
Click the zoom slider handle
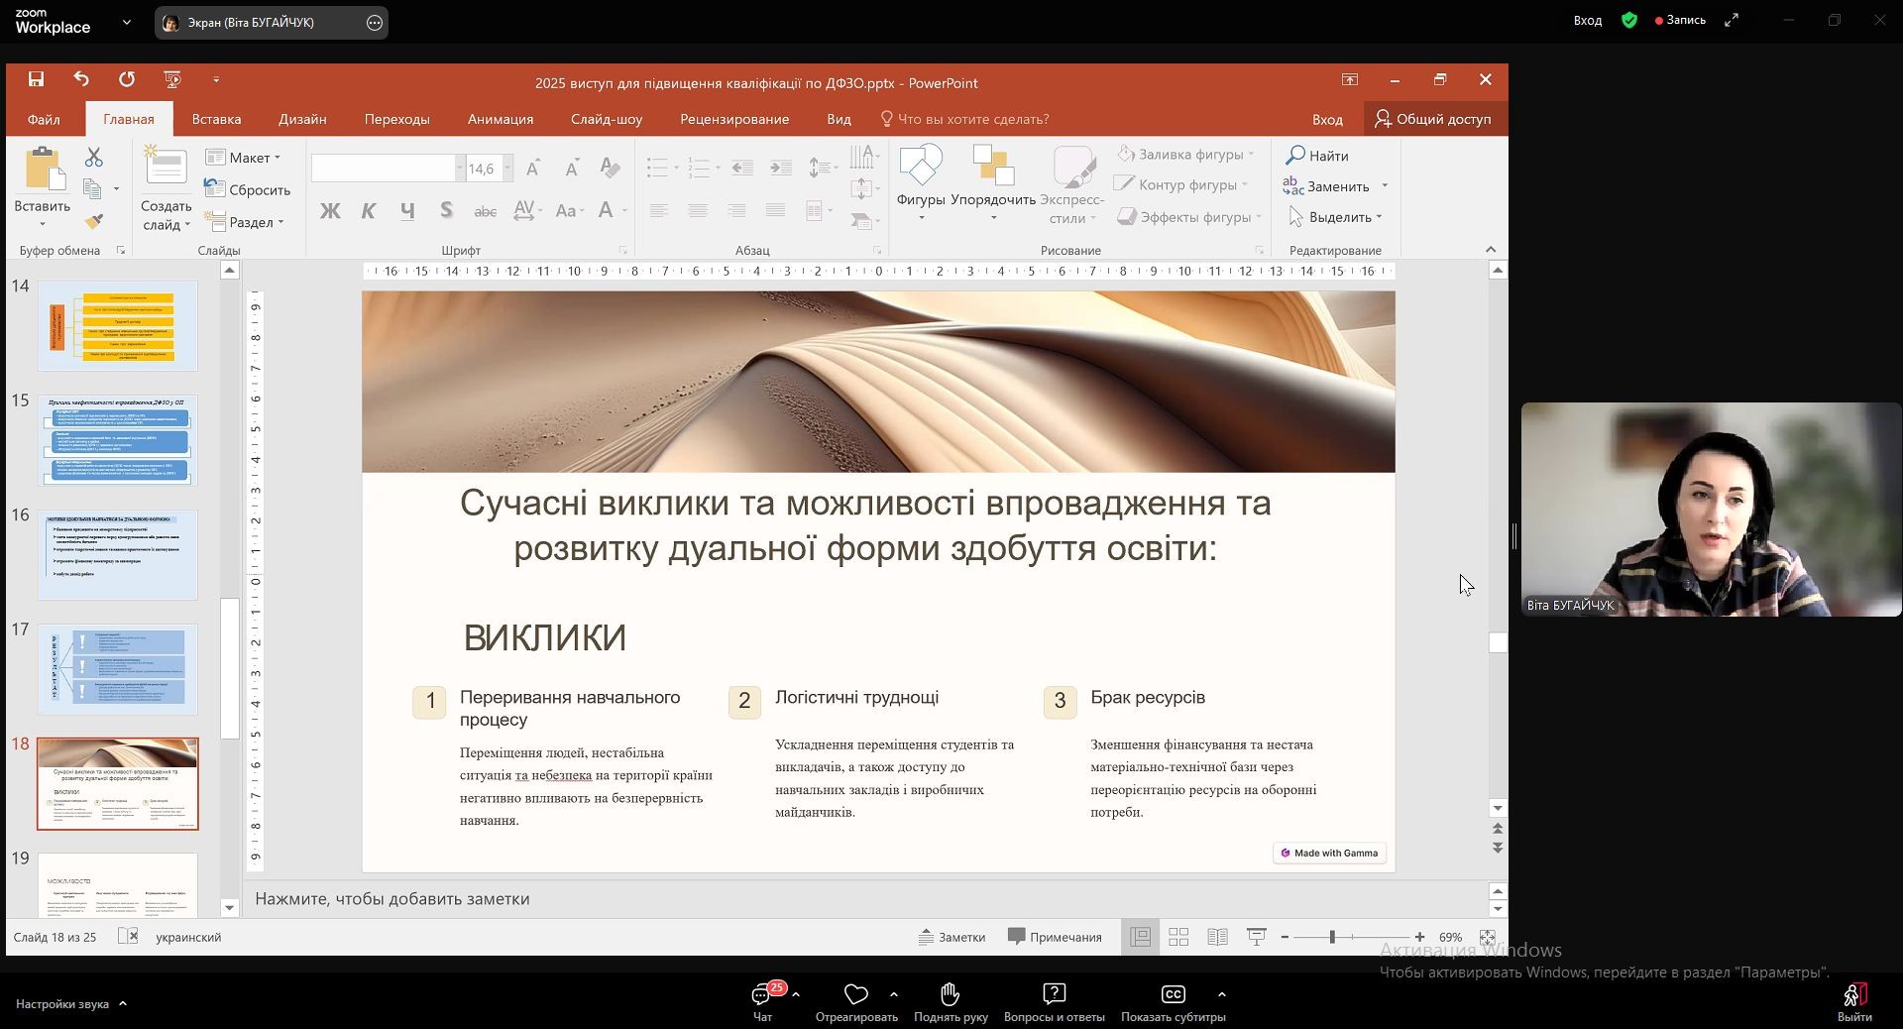pos(1332,937)
